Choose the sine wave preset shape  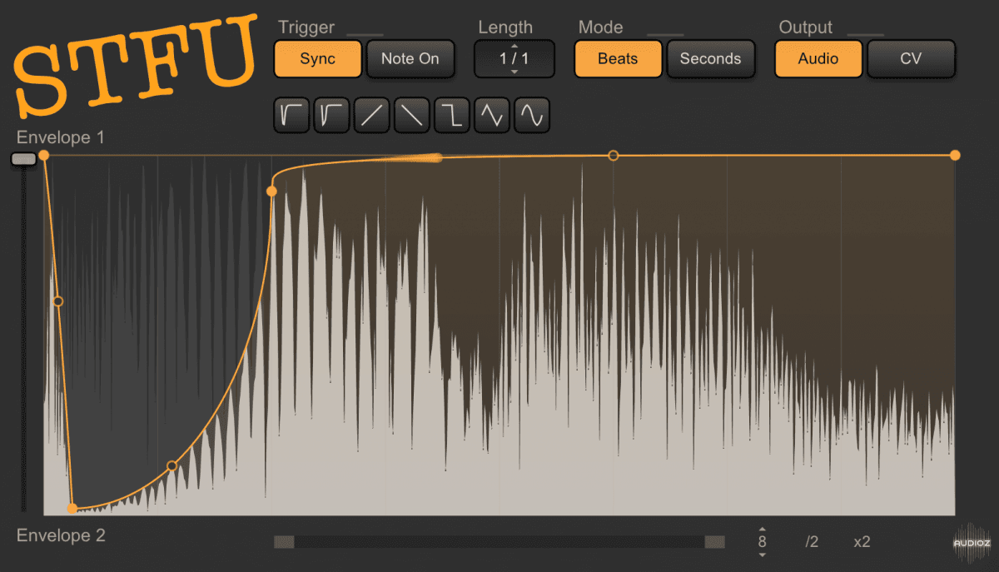point(531,115)
